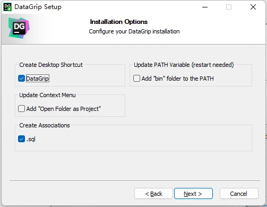Minimize the DataGrip Setup window
This screenshot has height=207, width=267.
(x=205, y=7)
